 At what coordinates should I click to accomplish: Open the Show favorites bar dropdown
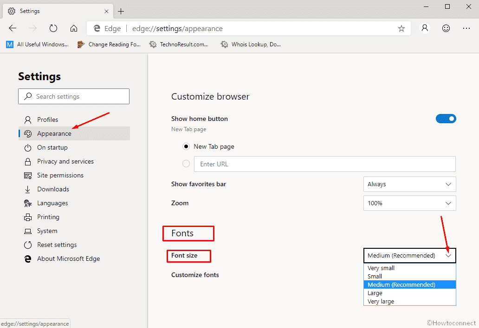coord(409,184)
